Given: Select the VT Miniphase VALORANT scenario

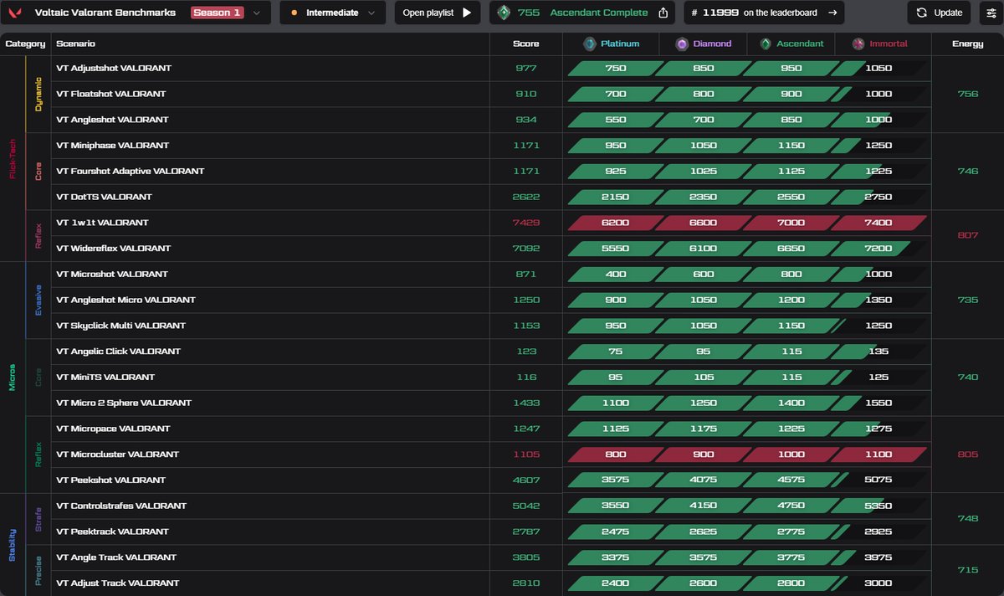Looking at the screenshot, I should pyautogui.click(x=112, y=146).
